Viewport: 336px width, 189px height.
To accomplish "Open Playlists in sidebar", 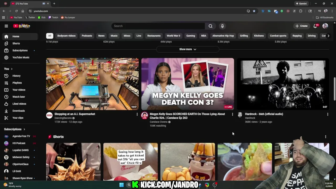I will 20,83.
